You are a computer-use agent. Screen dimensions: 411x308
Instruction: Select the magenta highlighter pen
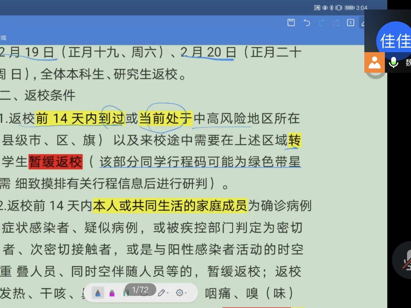pos(112,293)
